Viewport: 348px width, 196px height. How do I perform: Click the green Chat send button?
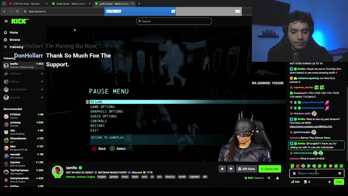pyautogui.click(x=339, y=182)
